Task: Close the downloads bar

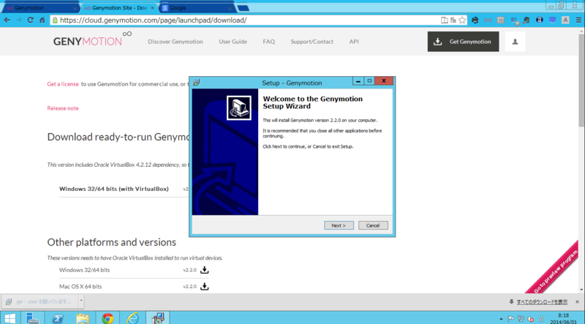Action: [577, 301]
